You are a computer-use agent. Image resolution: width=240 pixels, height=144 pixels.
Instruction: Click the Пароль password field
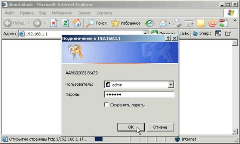point(139,94)
